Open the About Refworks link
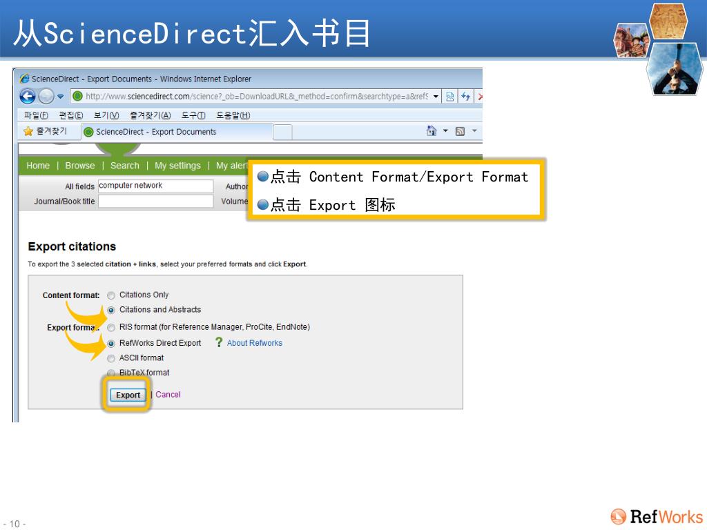 254,343
